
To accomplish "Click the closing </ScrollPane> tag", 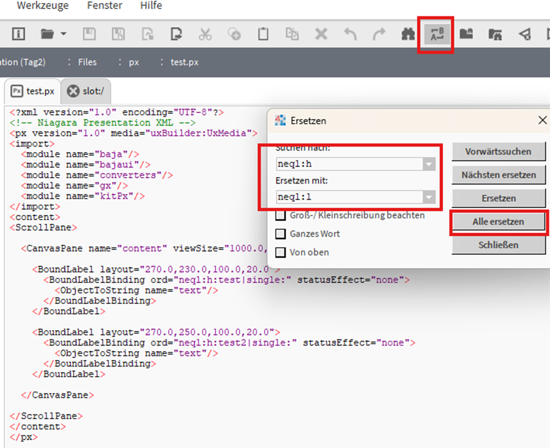I will (46, 416).
